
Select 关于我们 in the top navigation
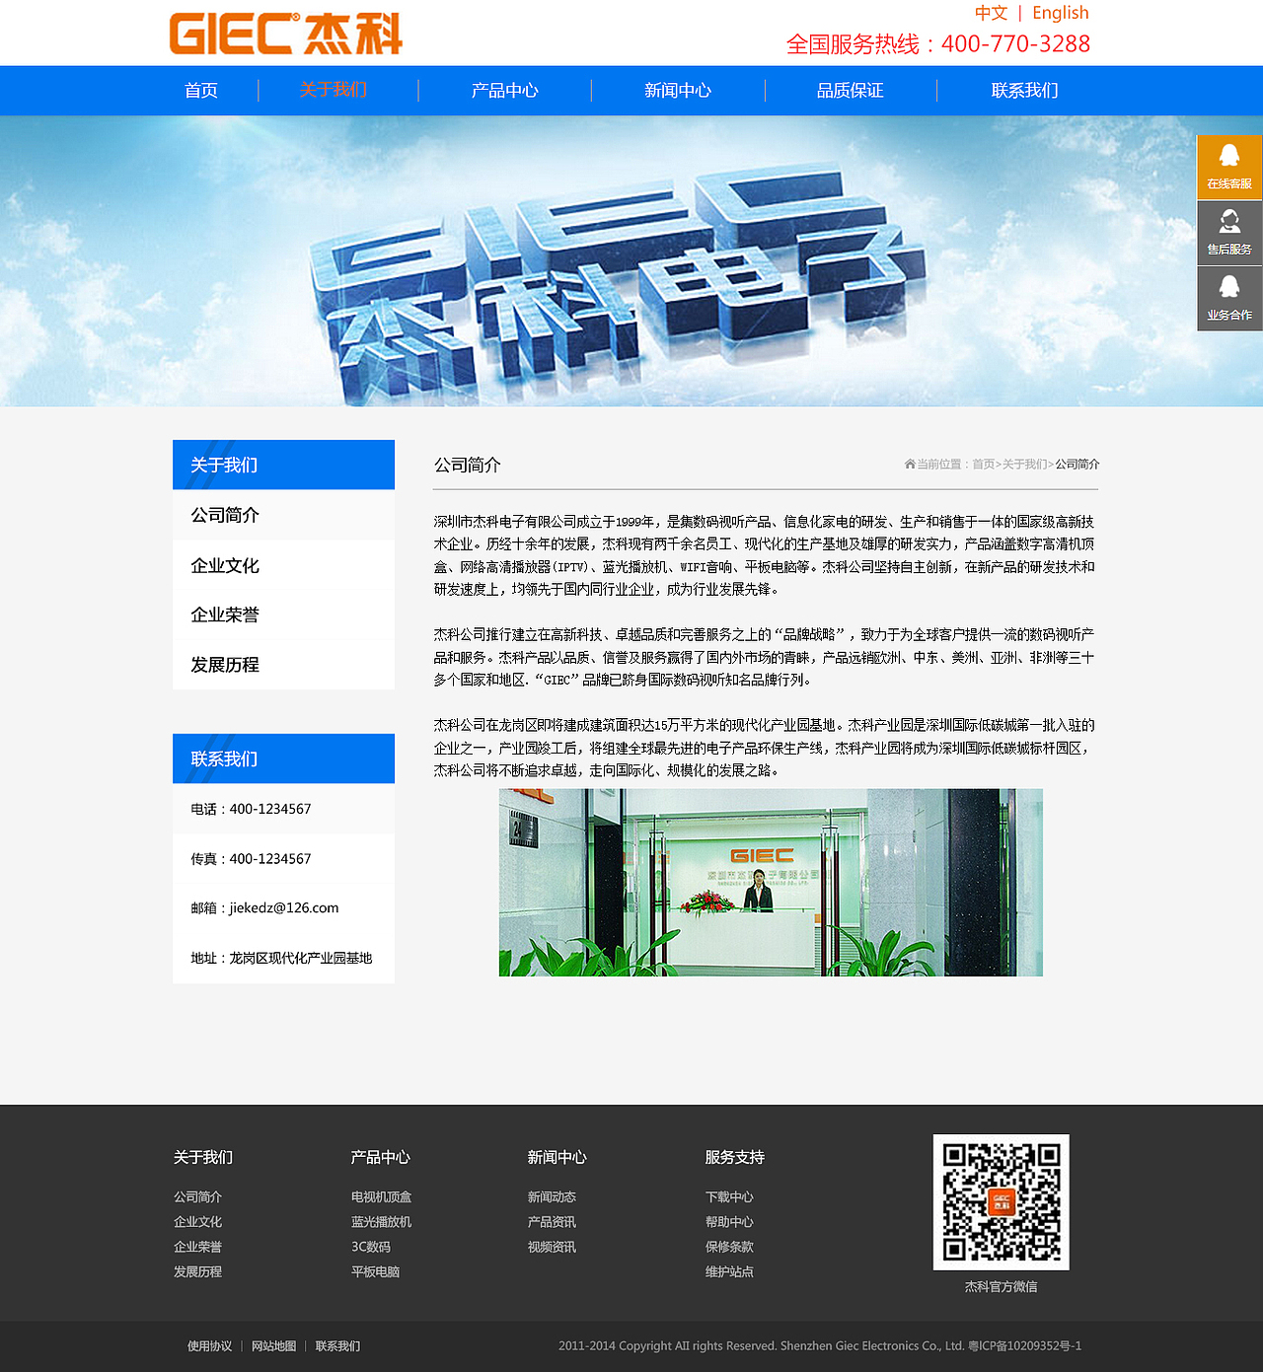click(334, 90)
